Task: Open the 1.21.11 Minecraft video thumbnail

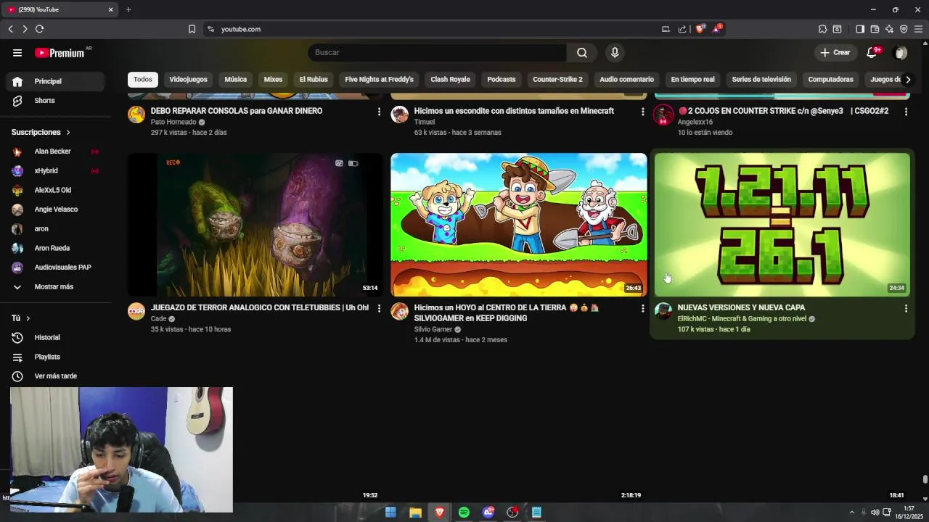Action: (x=782, y=225)
